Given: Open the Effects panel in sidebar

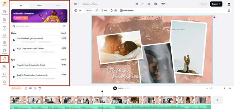Looking at the screenshot, I should 4,75.
